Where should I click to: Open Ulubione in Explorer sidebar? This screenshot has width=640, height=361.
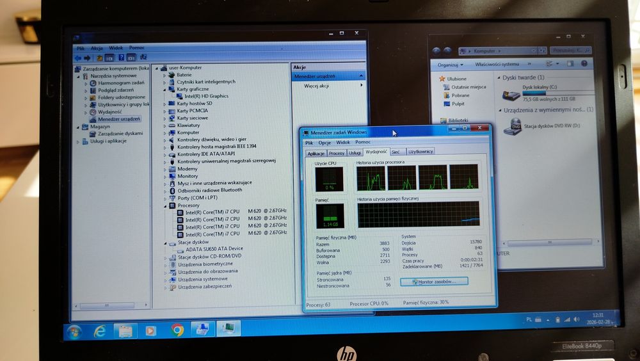456,79
